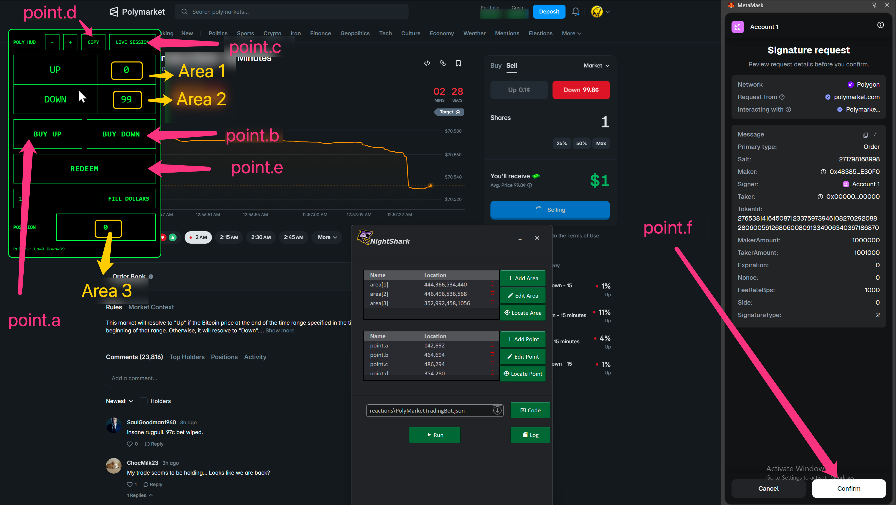Click the unpin icon in the MetaMask title bar
The image size is (896, 505).
874,5
